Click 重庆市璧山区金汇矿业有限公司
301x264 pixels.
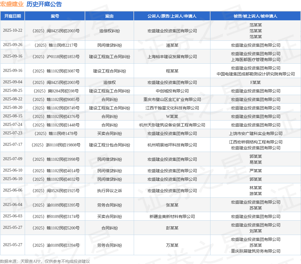[172, 100]
